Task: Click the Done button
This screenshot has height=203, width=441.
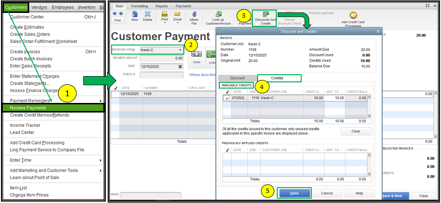Action: click(x=294, y=193)
